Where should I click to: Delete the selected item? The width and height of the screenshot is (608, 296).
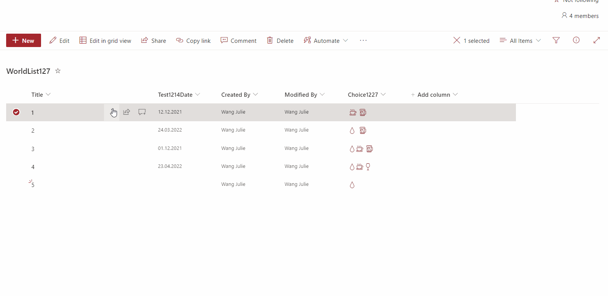click(280, 41)
